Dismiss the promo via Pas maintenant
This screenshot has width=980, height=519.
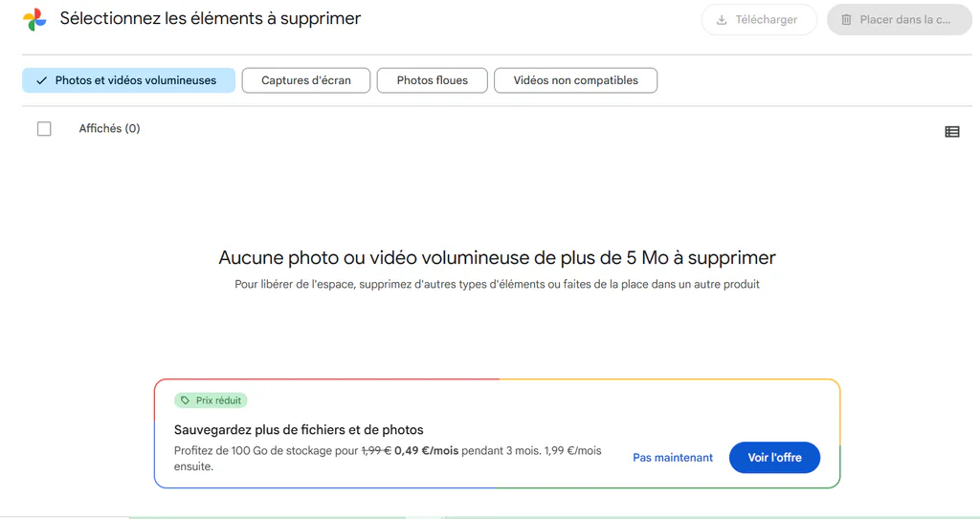point(673,458)
